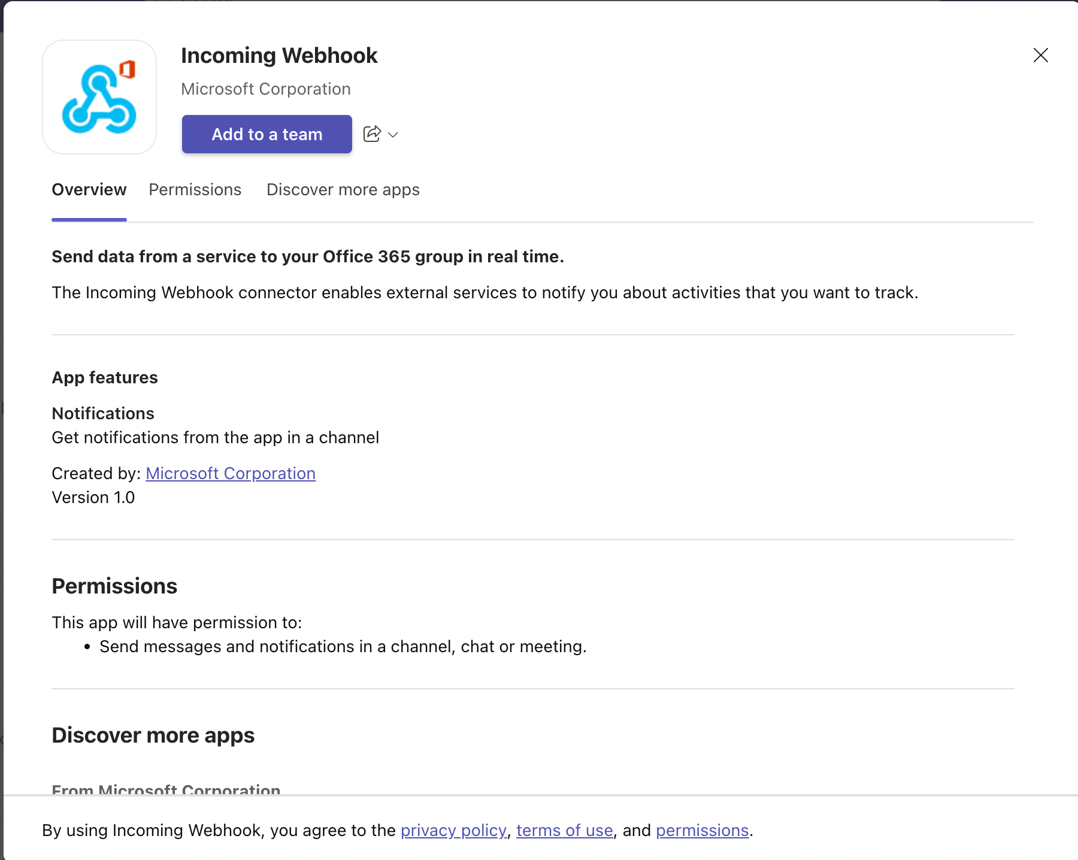Click the Incoming Webhook app logo
This screenshot has height=860, width=1078.
point(99,97)
